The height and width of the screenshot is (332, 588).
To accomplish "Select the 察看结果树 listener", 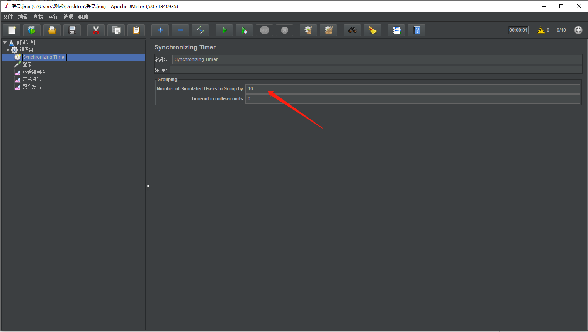I will (x=34, y=72).
